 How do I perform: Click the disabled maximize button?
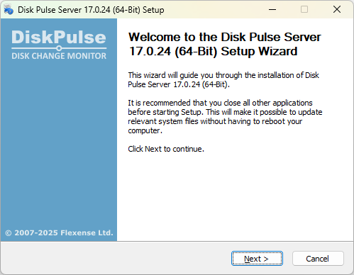point(304,9)
